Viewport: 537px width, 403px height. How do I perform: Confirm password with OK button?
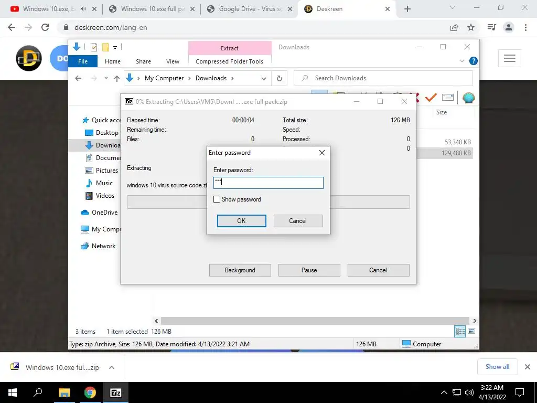pyautogui.click(x=241, y=221)
